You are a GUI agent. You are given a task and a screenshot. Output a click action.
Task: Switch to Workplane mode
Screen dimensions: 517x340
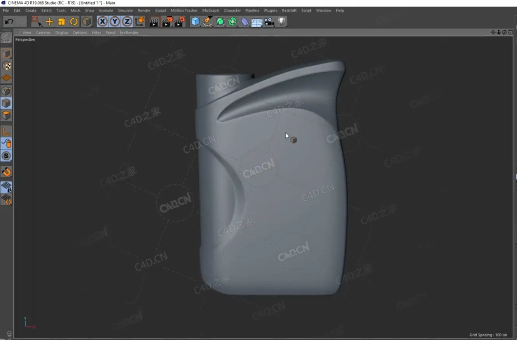click(6, 78)
